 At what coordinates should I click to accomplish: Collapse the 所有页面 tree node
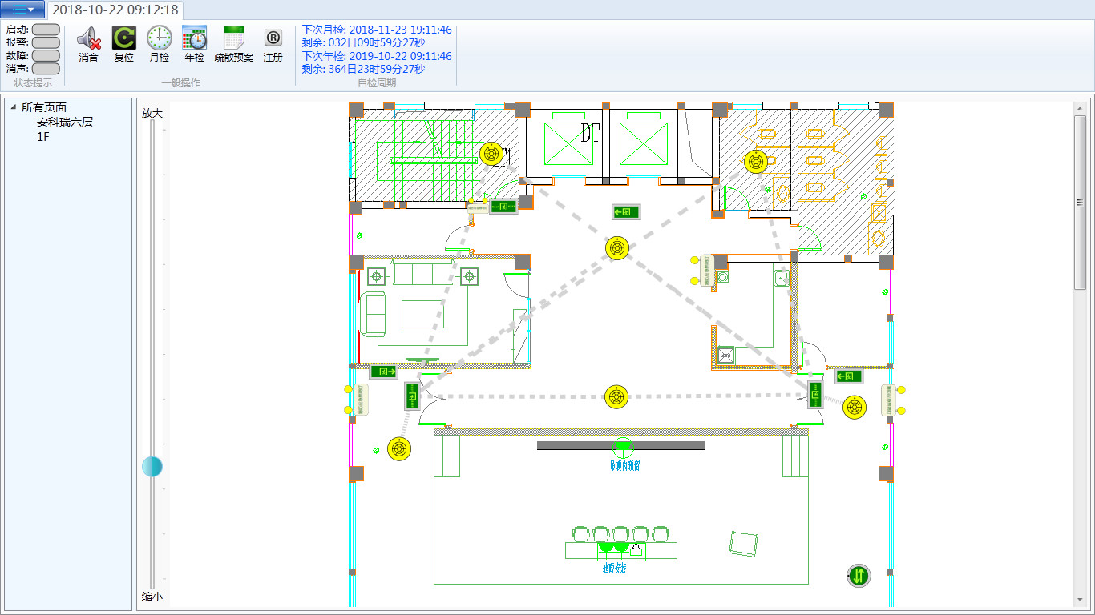14,107
